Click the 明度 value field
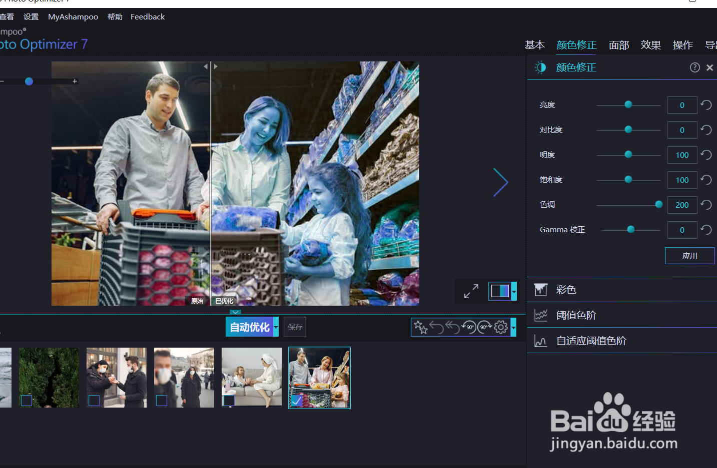The height and width of the screenshot is (468, 717). click(x=682, y=155)
